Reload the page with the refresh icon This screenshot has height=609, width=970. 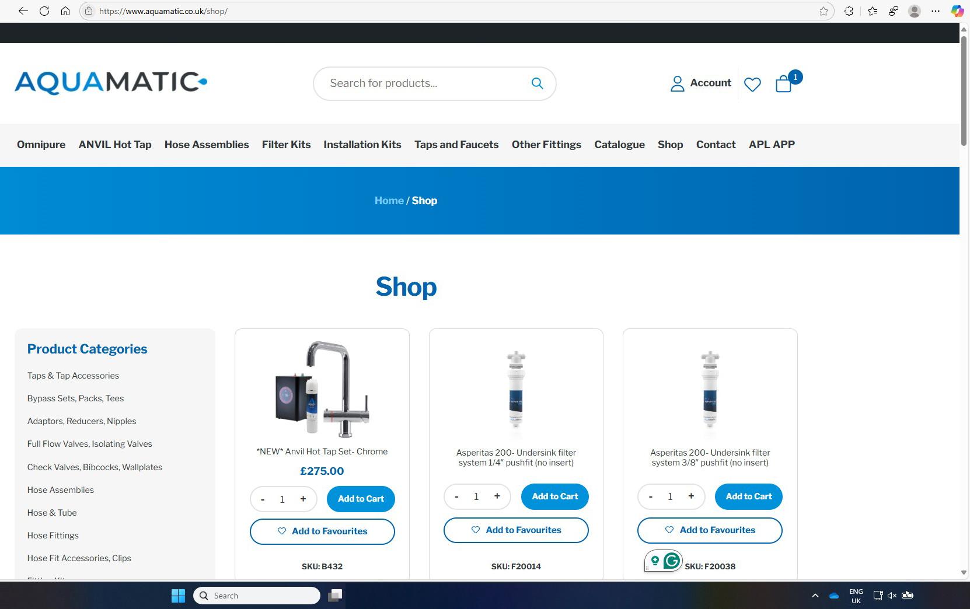coord(44,11)
